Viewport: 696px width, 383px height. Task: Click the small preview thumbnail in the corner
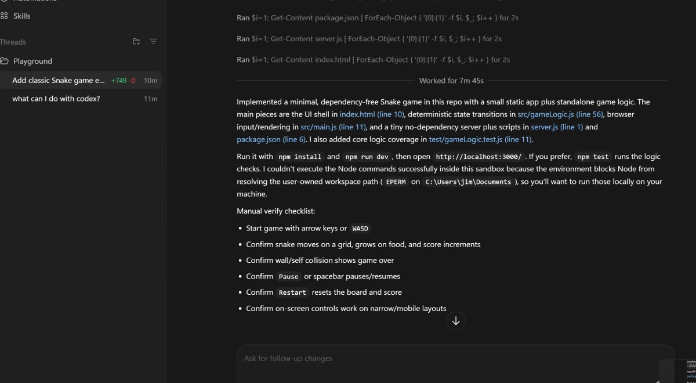pos(677,371)
